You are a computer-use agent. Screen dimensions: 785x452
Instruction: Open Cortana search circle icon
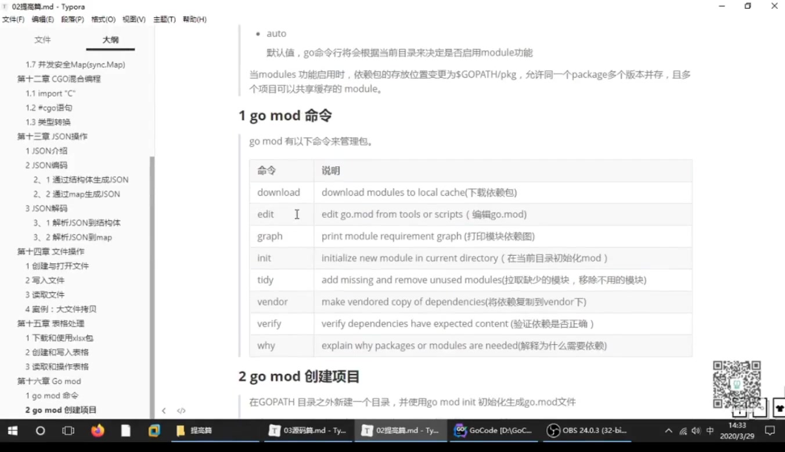[40, 431]
